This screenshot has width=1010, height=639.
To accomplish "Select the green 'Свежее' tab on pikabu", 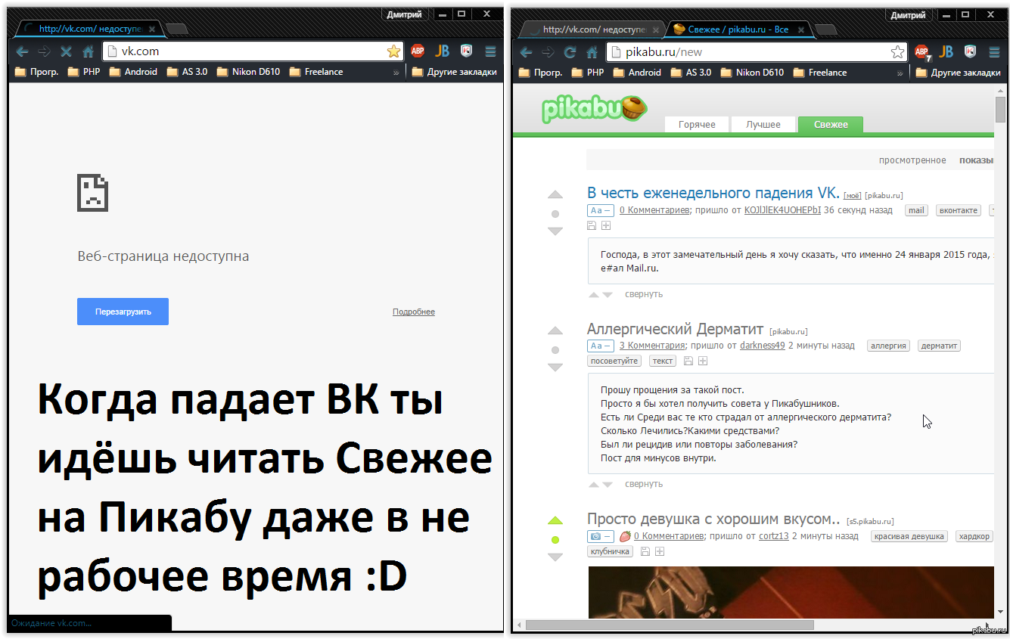I will tap(831, 124).
